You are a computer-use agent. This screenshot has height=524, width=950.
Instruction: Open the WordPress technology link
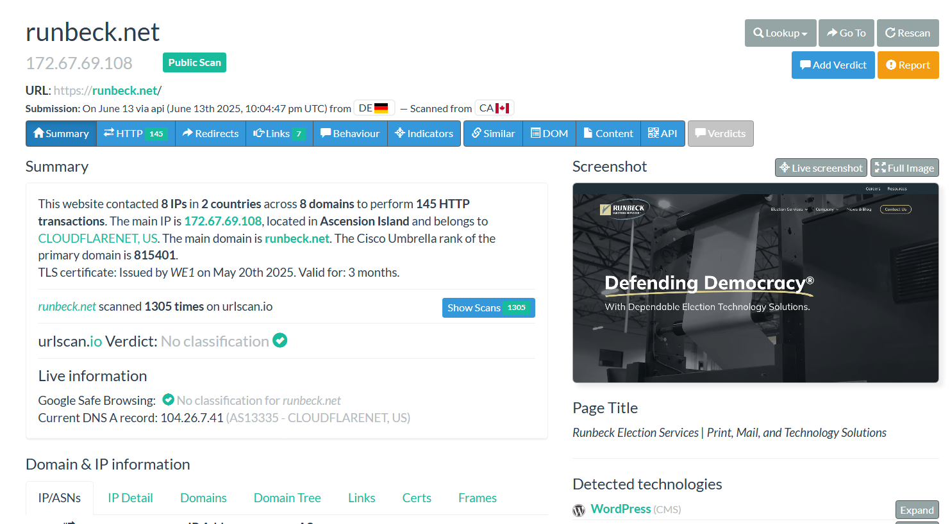(x=621, y=509)
